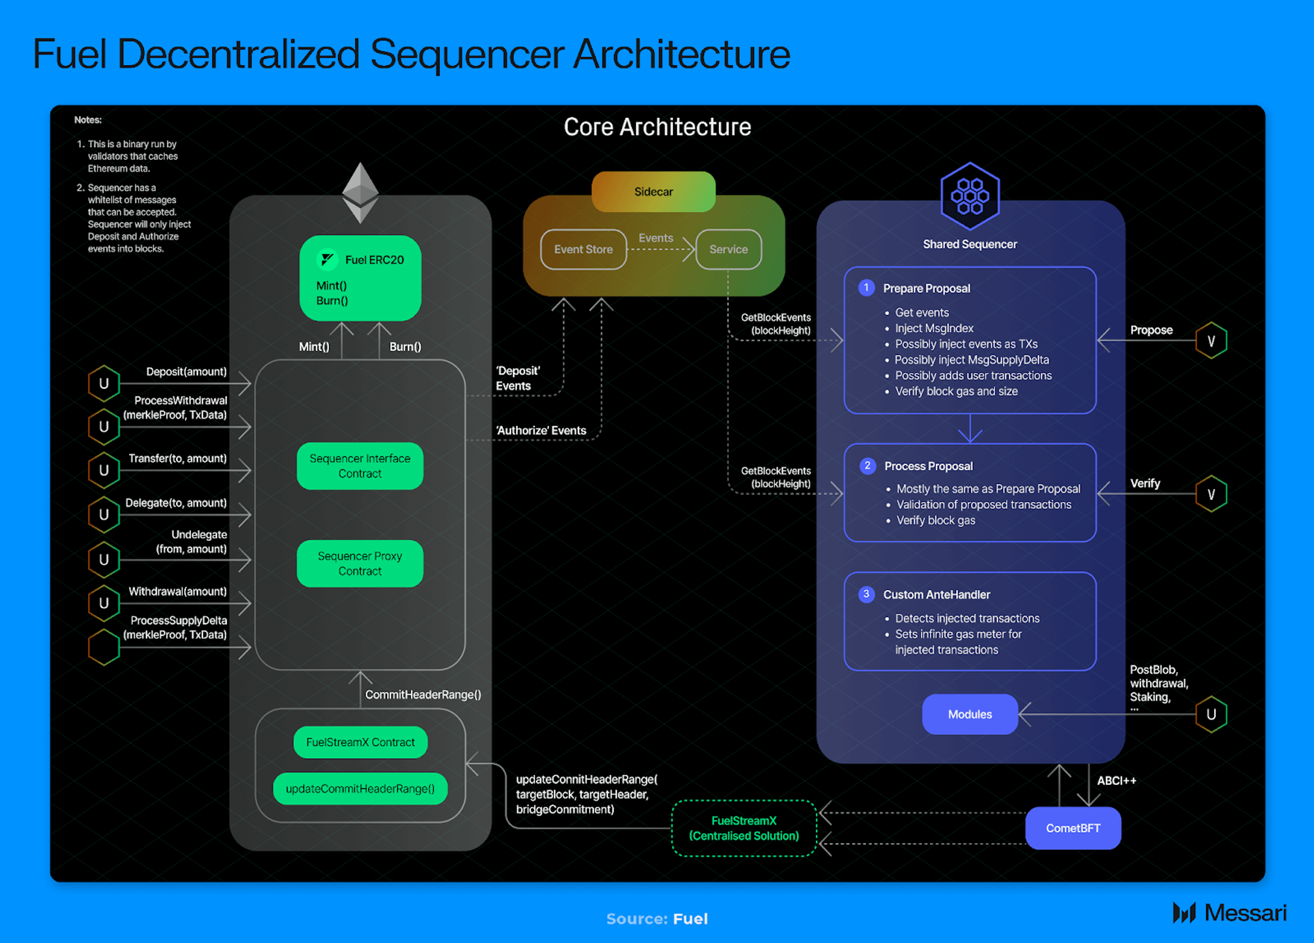Select the Service box in Sidecar
This screenshot has width=1314, height=943.
[729, 249]
